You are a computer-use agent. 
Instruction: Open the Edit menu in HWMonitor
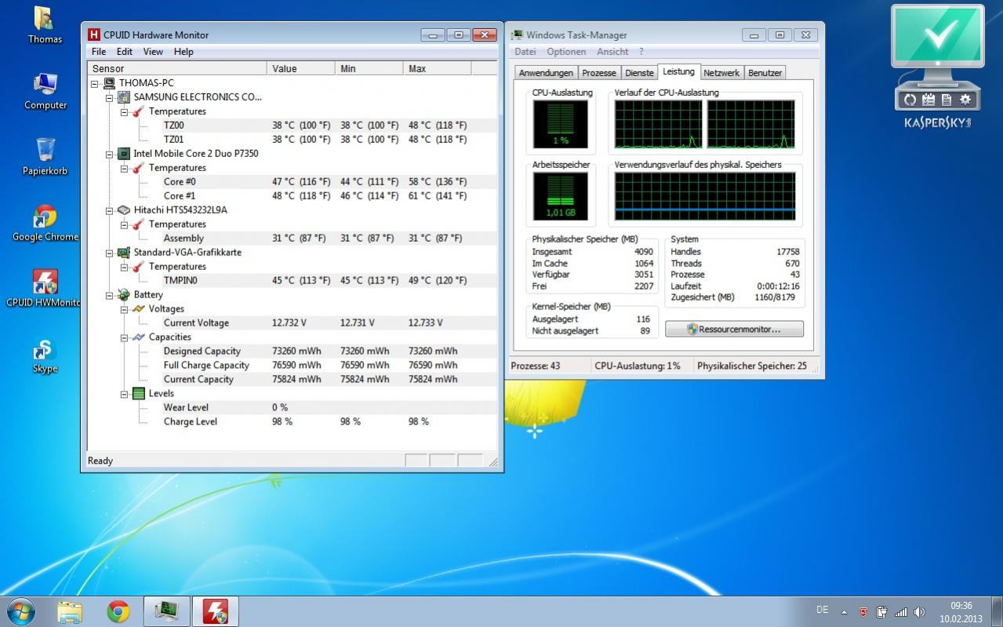125,52
